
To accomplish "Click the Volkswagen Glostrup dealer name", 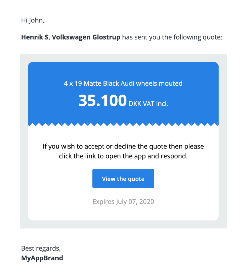I will click(x=86, y=37).
